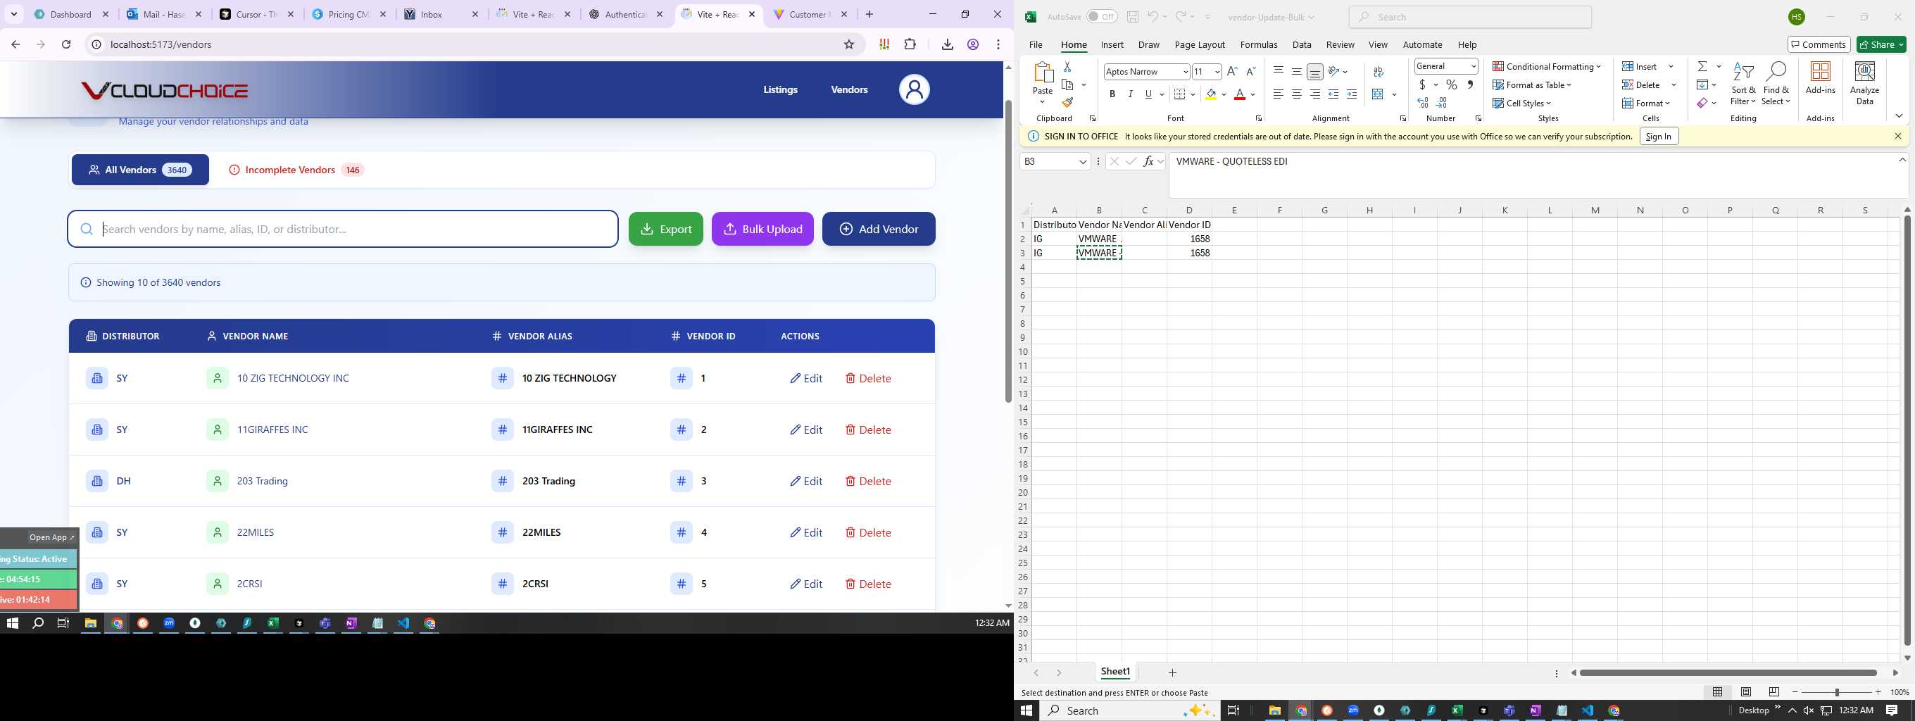Viewport: 1915px width, 721px height.
Task: Open browser Extensions puzzle icon
Action: pyautogui.click(x=910, y=44)
